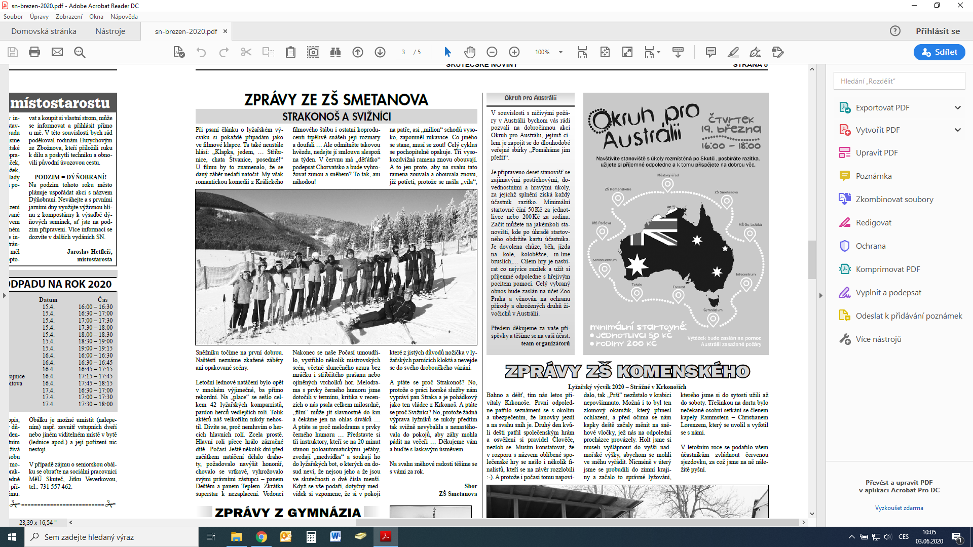Image resolution: width=973 pixels, height=547 pixels.
Task: Open Chrome from the taskbar
Action: [261, 537]
